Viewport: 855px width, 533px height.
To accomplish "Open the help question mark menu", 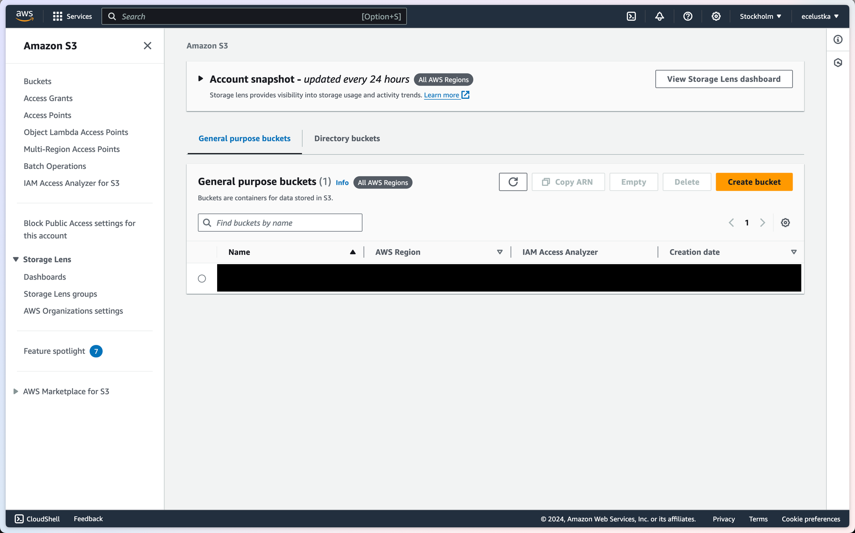I will [687, 16].
